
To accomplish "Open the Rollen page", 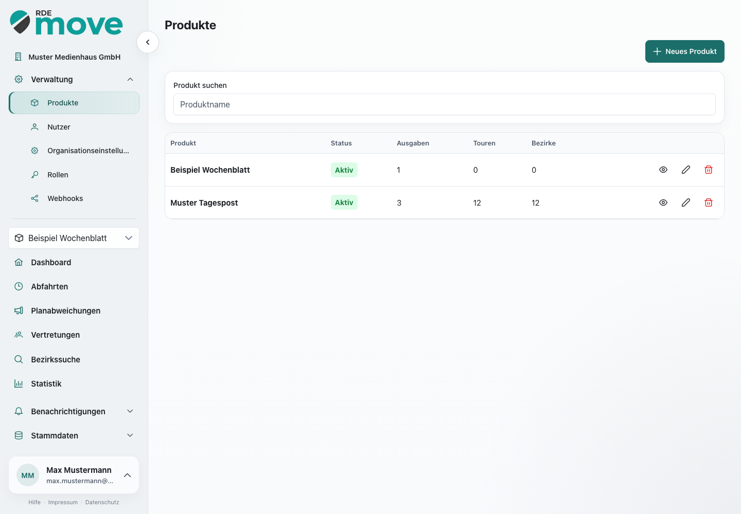I will pyautogui.click(x=74, y=175).
